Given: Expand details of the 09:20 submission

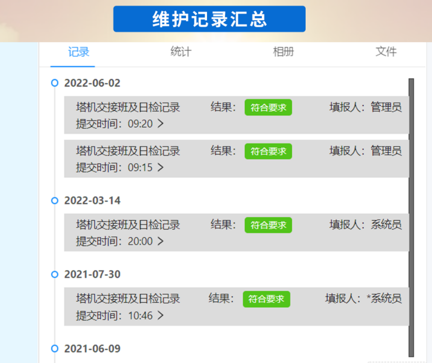Looking at the screenshot, I should pyautogui.click(x=162, y=124).
